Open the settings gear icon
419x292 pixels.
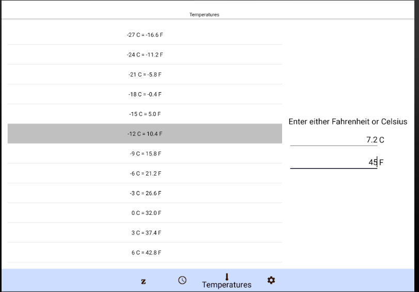[x=271, y=280]
